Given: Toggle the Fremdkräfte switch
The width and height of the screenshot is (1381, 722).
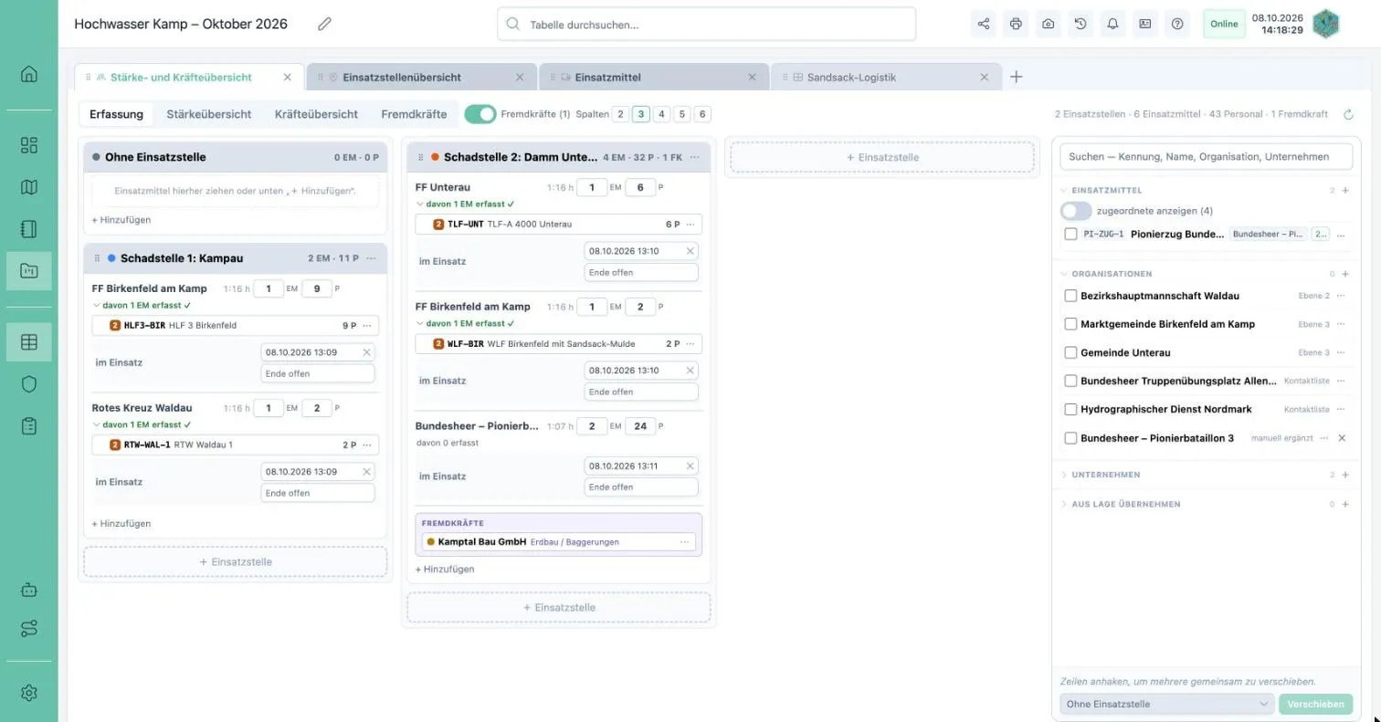Looking at the screenshot, I should pyautogui.click(x=480, y=114).
